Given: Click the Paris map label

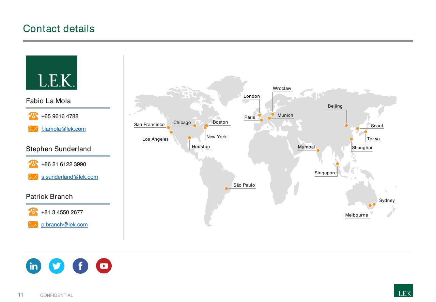Looking at the screenshot, I should 250,117.
